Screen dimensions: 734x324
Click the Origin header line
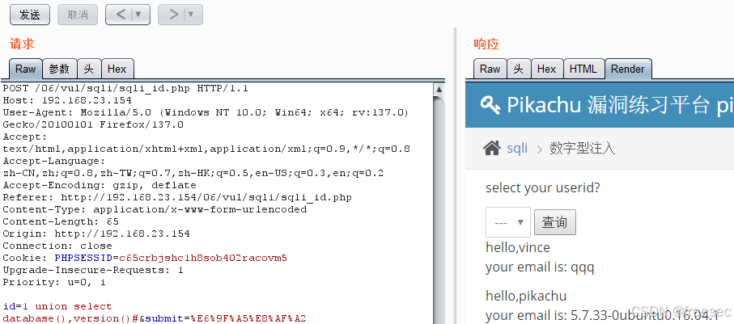coord(96,234)
